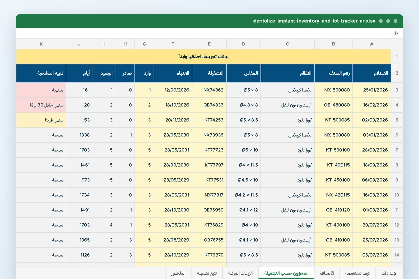This screenshot has width=419, height=279.
Task: Select column B header
Action: (333, 44)
